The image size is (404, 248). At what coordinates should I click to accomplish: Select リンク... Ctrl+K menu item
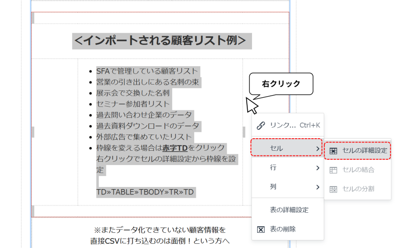288,125
